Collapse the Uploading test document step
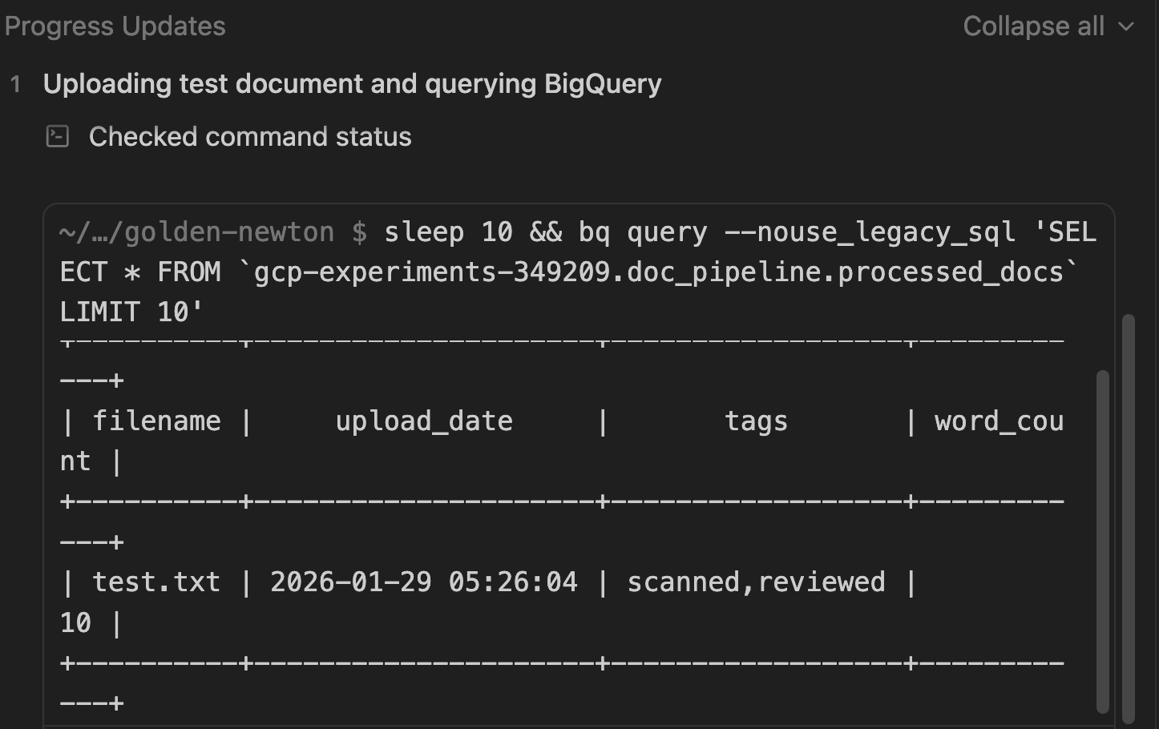1159x729 pixels. pos(352,84)
